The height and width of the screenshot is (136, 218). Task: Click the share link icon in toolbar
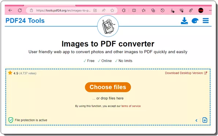tap(191, 11)
